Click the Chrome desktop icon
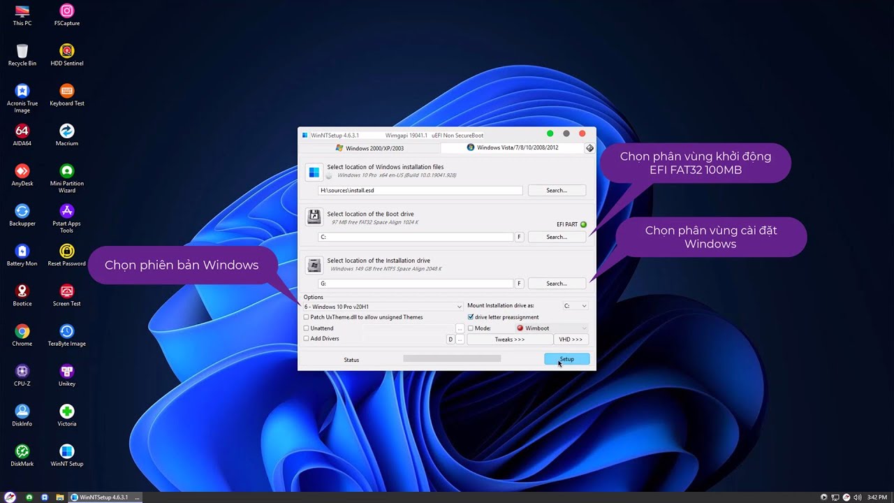This screenshot has height=503, width=894. tap(22, 335)
